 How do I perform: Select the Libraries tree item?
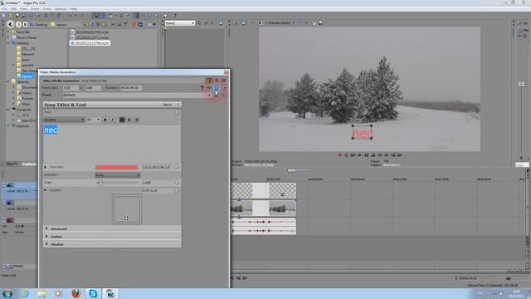23,81
